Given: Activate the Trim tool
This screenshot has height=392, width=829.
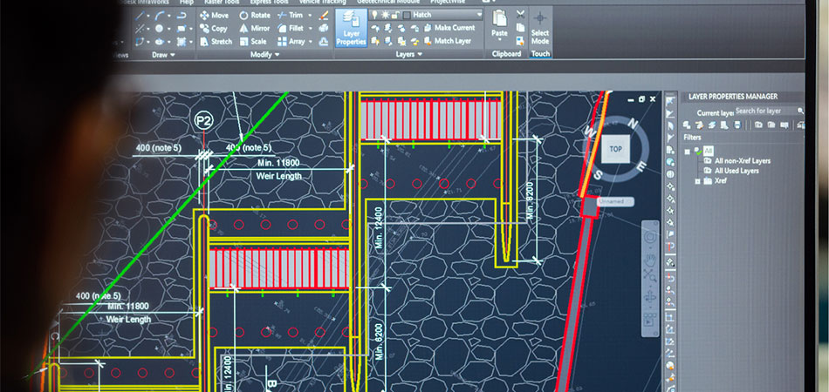Looking at the screenshot, I should click(x=291, y=16).
